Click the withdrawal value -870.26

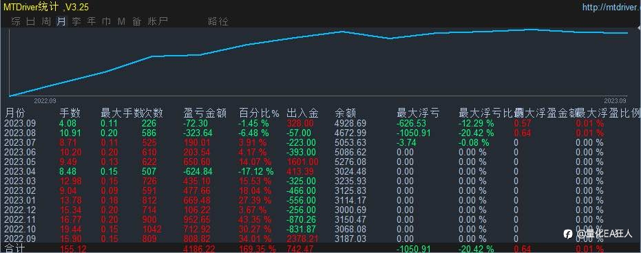coord(302,219)
